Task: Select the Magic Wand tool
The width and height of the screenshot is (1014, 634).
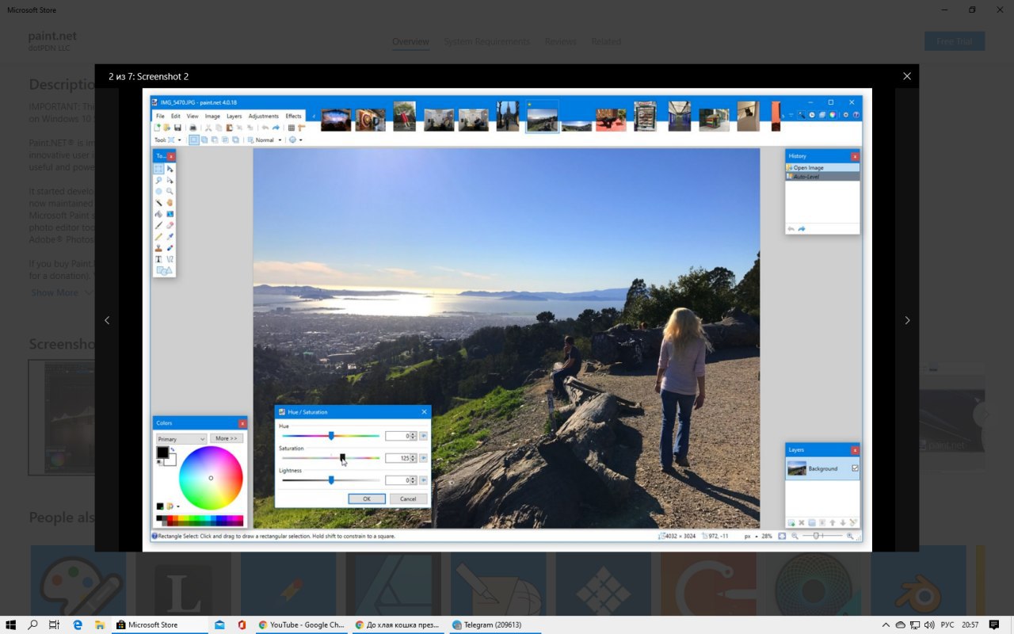Action: pyautogui.click(x=158, y=202)
